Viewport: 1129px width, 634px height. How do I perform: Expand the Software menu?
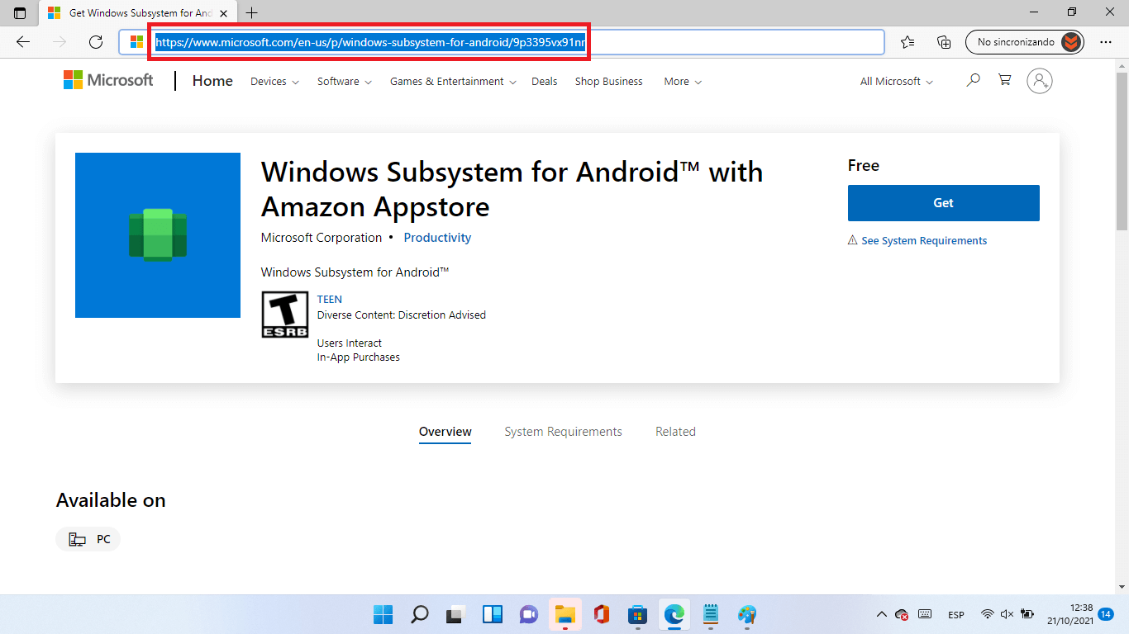coord(345,82)
